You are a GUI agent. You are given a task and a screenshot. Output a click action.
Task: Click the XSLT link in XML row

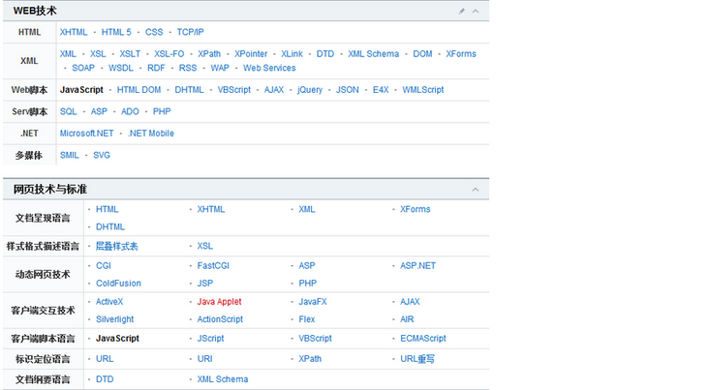pos(130,54)
